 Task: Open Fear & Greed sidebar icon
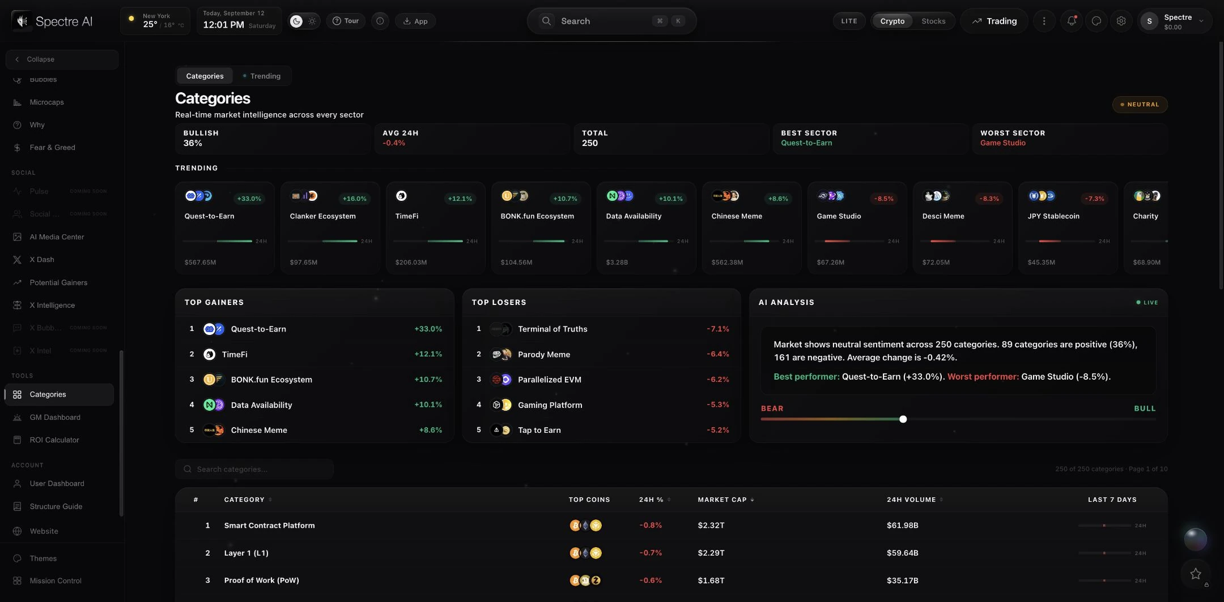point(17,148)
